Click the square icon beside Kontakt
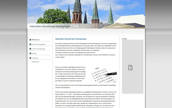The image size is (172, 108). [30, 54]
